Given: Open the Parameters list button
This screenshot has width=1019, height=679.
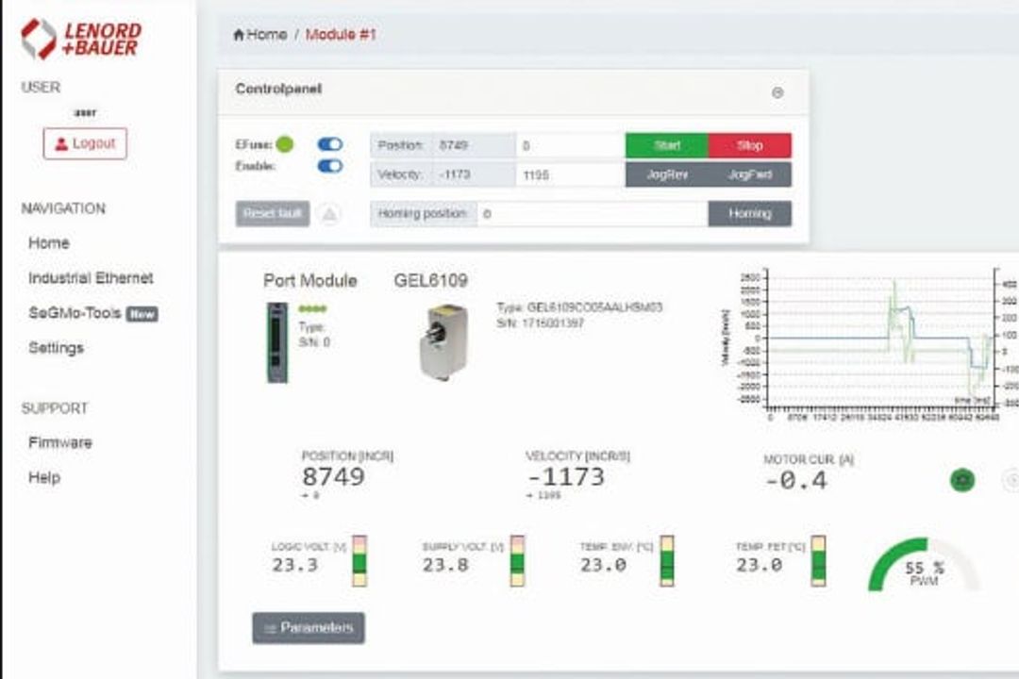Looking at the screenshot, I should [309, 628].
